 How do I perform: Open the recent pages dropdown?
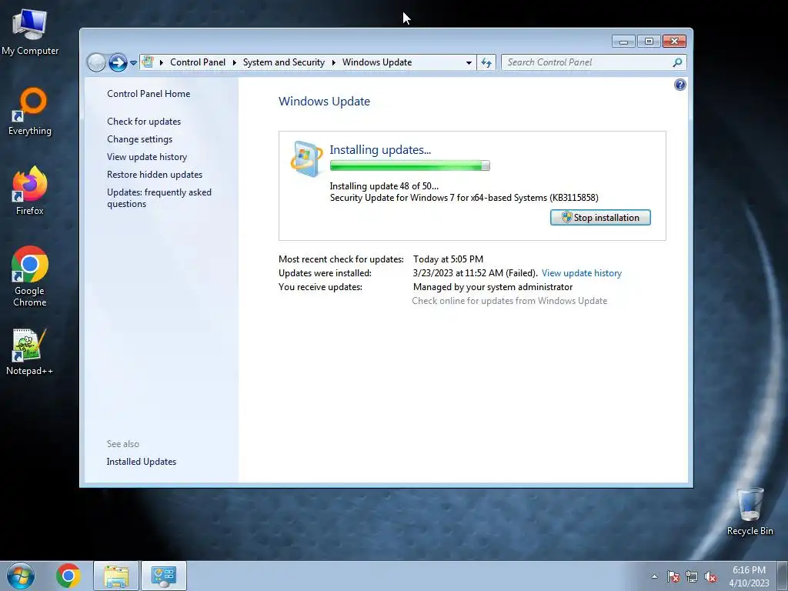coord(133,63)
